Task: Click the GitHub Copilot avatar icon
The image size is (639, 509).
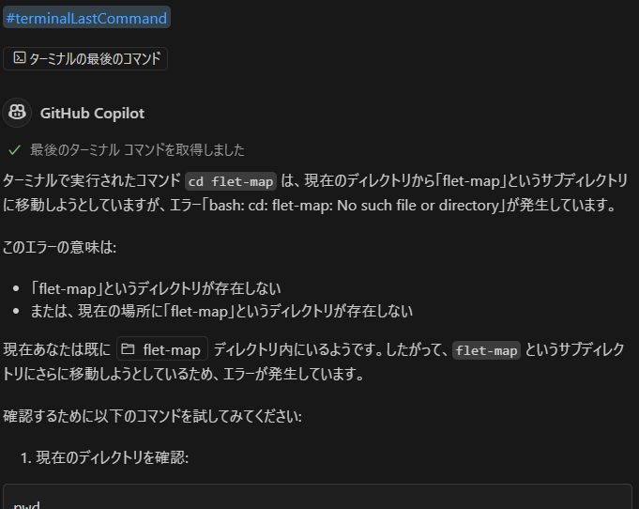Action: (x=17, y=113)
